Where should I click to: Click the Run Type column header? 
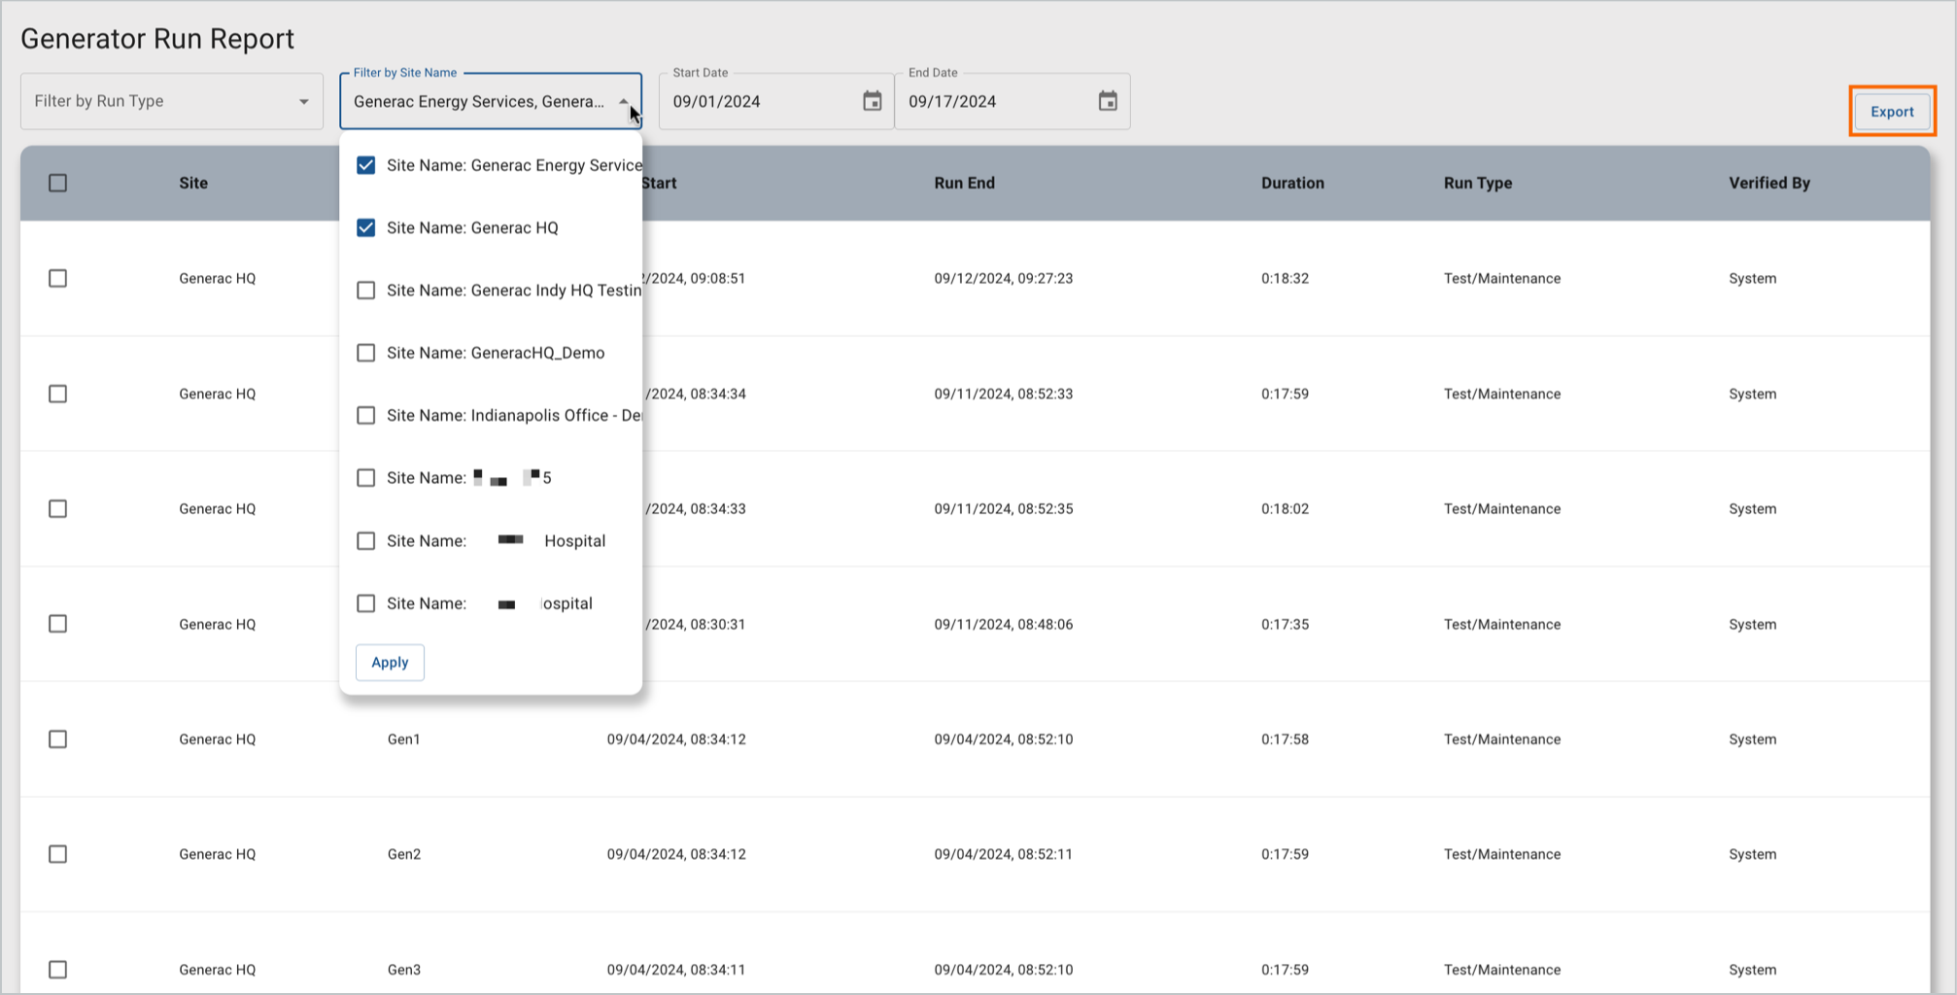tap(1477, 183)
